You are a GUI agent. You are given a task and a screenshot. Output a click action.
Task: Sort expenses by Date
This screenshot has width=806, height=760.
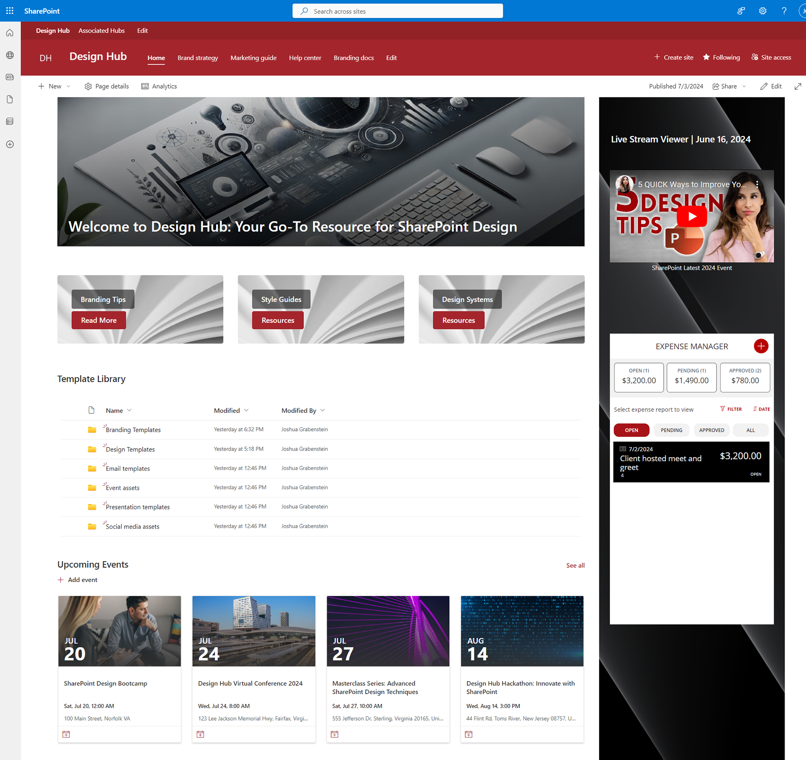762,409
